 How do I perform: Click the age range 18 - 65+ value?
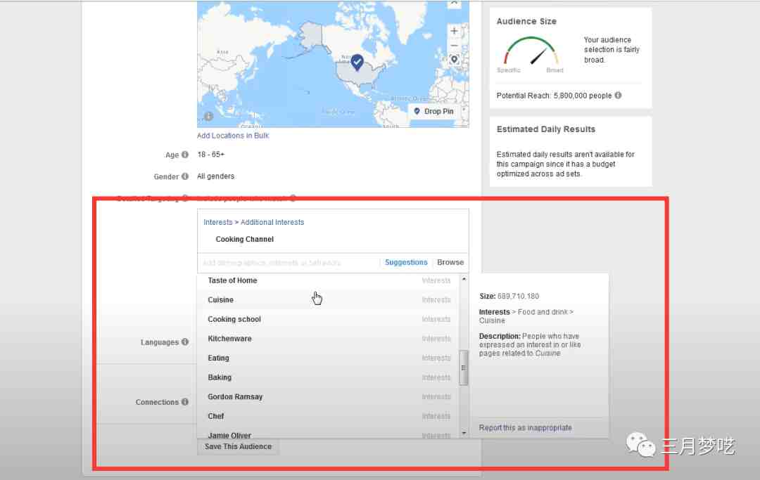tap(211, 155)
